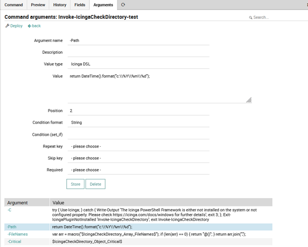This screenshot has height=247, width=308.
Task: Click the back arrow icon
Action: click(x=30, y=26)
